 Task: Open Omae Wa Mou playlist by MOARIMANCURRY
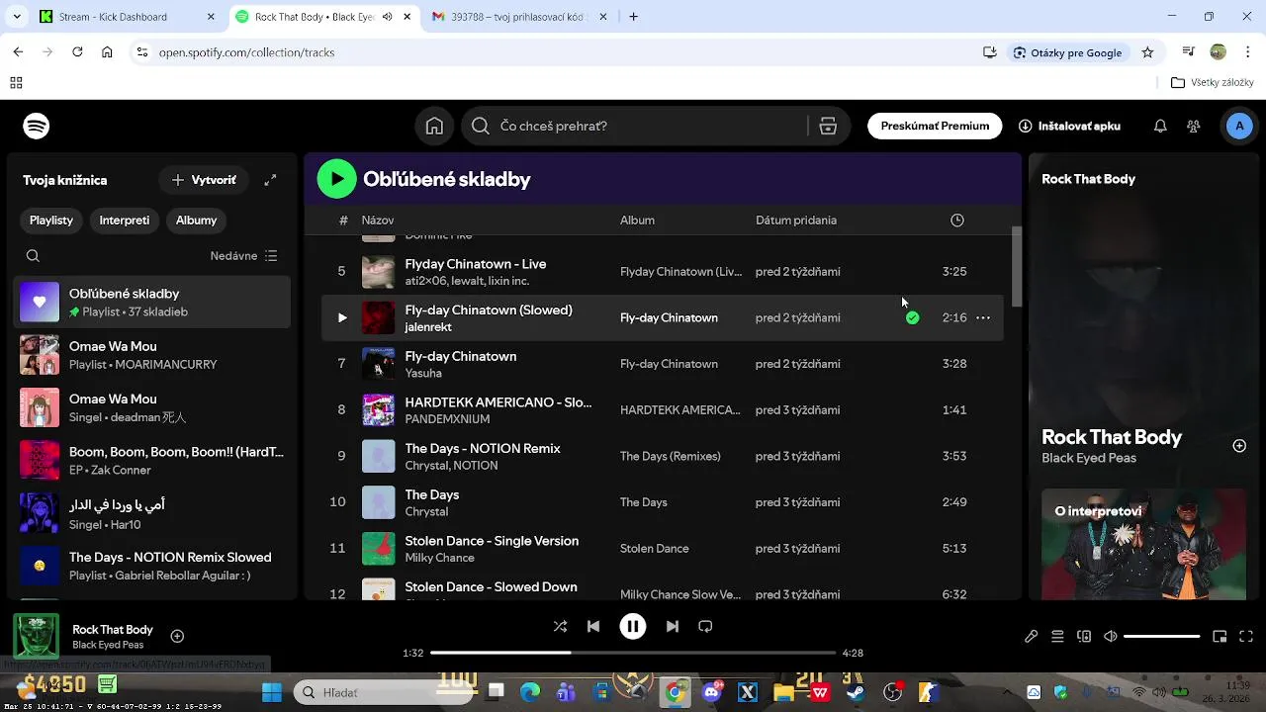click(x=153, y=355)
